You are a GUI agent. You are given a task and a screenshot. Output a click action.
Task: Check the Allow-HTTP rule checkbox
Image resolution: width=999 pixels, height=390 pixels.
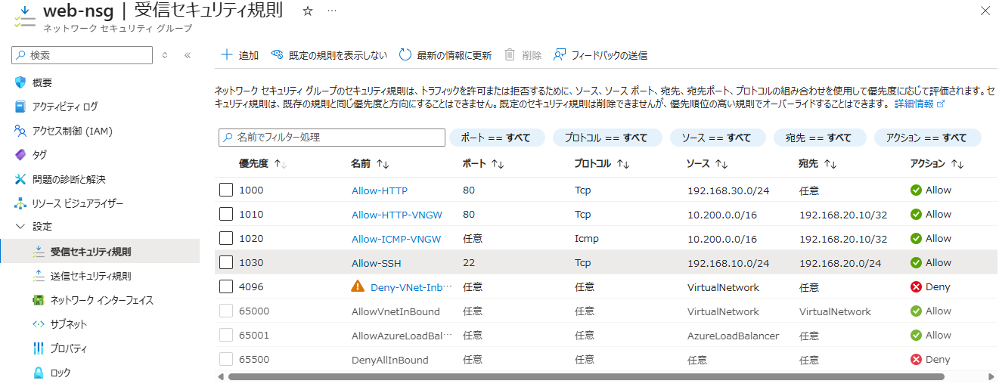coord(226,190)
